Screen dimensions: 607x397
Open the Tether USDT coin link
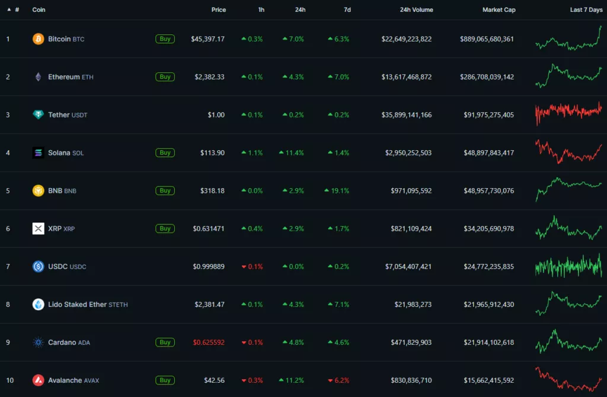pos(68,115)
